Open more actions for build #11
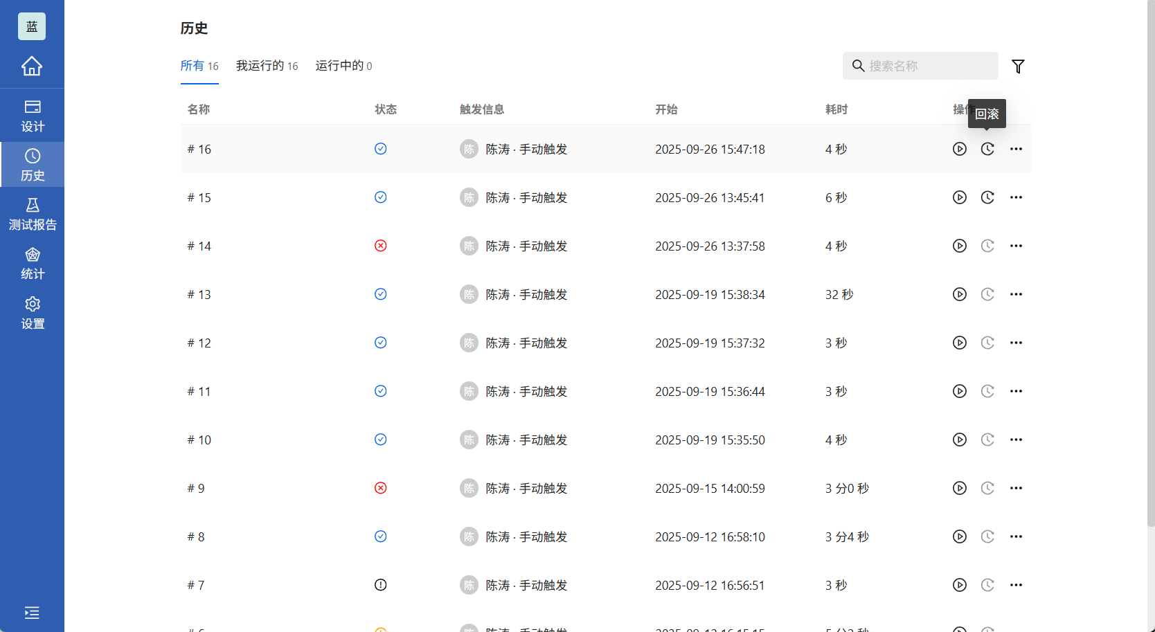 [1016, 391]
